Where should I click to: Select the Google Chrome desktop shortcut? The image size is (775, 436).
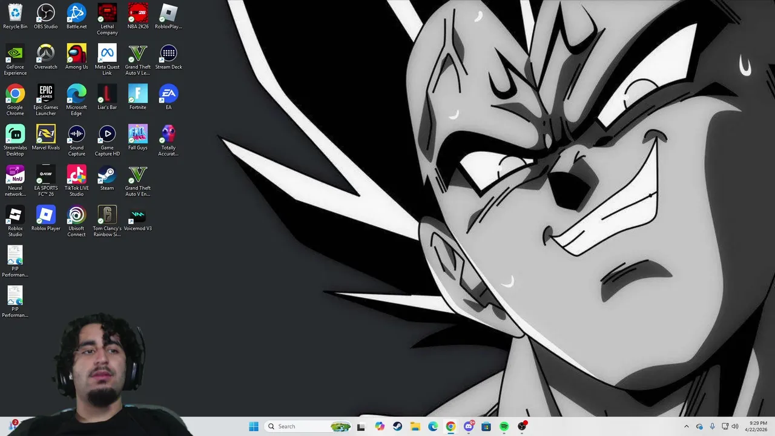15,100
